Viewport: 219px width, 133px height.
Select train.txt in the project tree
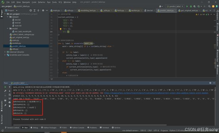tap(17, 26)
